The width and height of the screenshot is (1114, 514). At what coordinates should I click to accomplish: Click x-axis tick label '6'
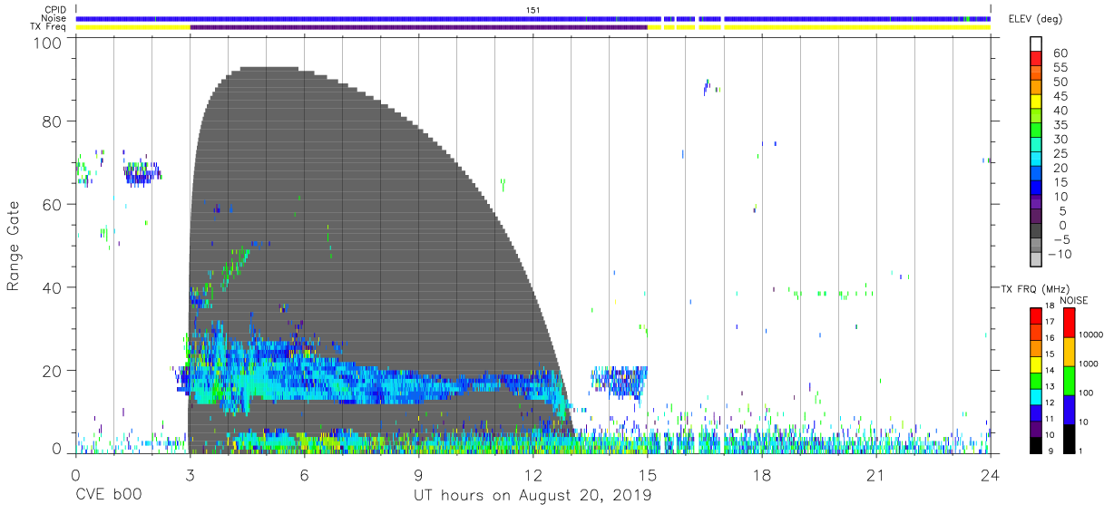click(304, 475)
